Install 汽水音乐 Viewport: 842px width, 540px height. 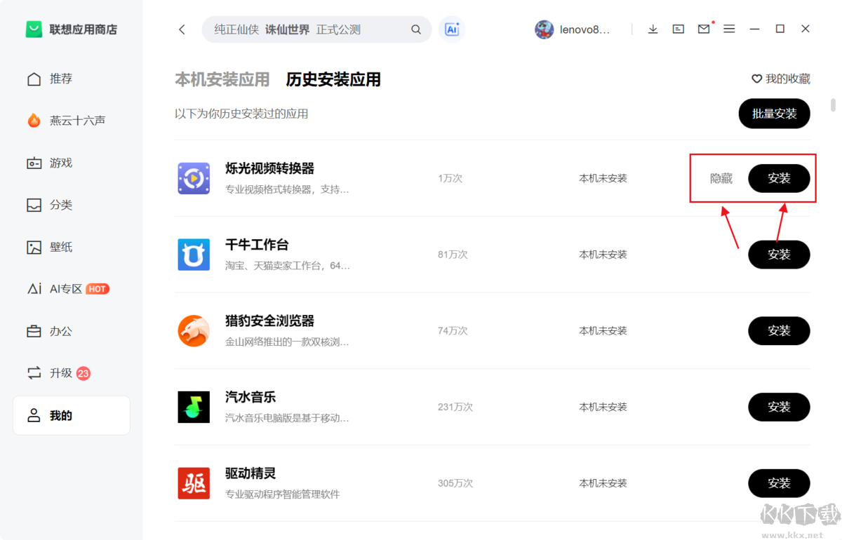(779, 407)
